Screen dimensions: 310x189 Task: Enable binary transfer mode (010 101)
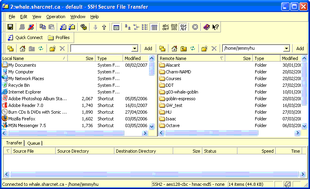pos(174,27)
